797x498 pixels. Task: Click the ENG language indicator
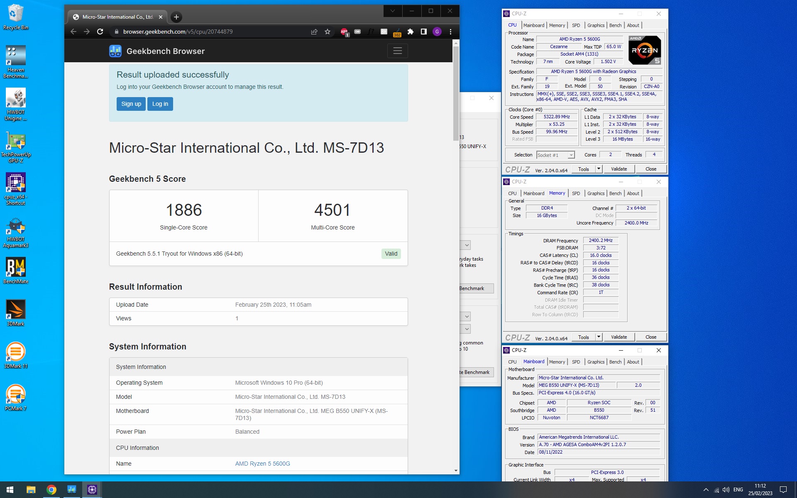pyautogui.click(x=738, y=490)
